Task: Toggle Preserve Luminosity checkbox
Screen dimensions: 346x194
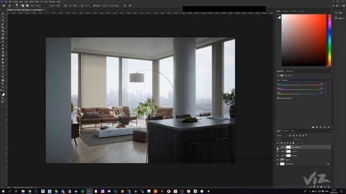Action: coord(278,98)
